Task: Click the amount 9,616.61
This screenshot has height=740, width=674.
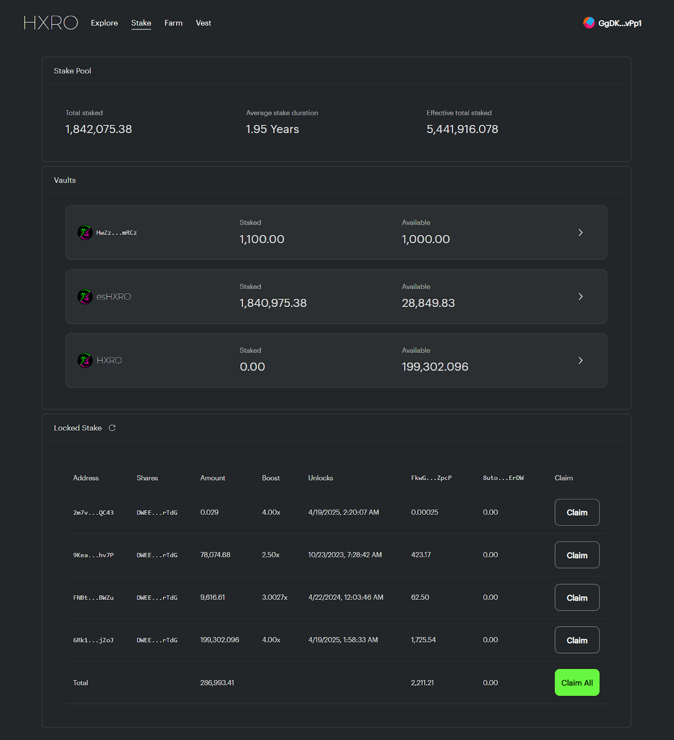Action: point(212,597)
